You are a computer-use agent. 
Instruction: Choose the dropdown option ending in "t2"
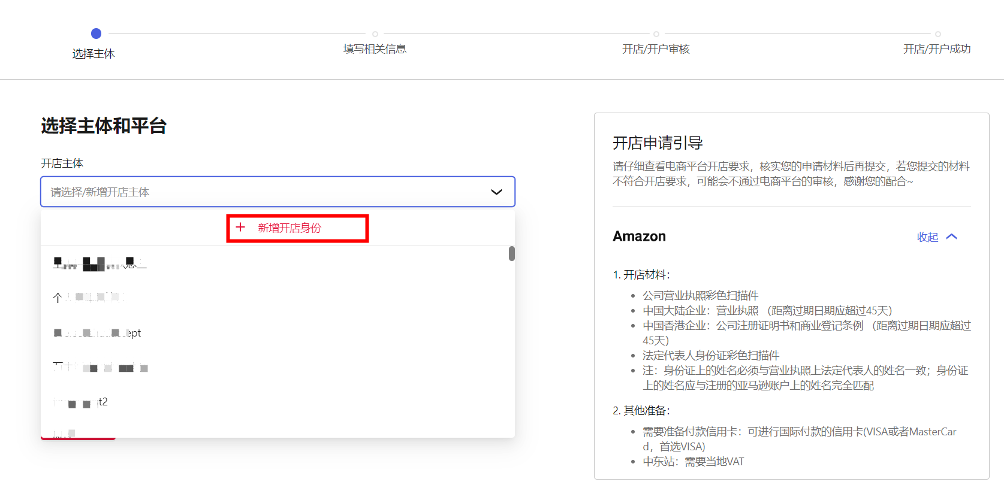coord(81,402)
